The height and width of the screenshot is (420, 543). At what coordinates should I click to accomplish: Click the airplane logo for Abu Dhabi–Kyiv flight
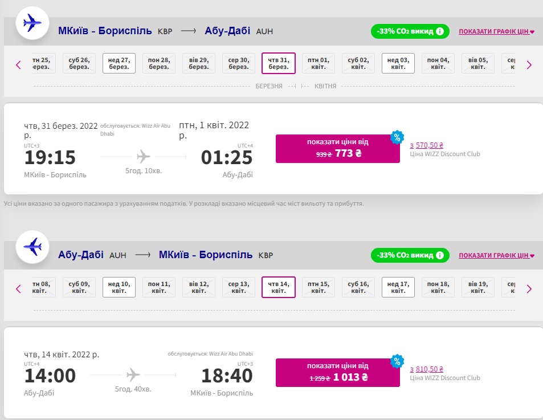32,247
